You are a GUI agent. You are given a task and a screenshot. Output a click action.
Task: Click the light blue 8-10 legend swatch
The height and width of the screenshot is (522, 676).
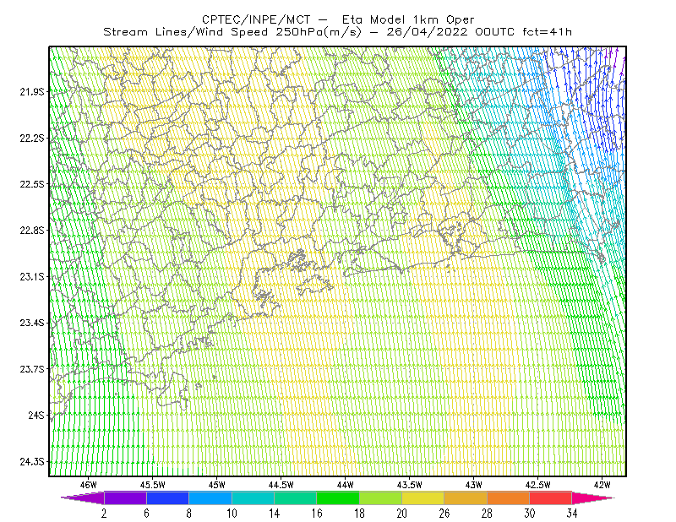[210, 498]
